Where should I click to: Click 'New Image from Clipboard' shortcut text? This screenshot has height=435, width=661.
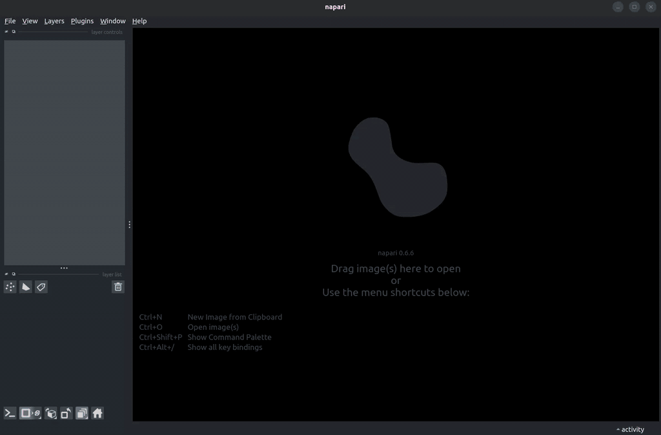tap(235, 317)
